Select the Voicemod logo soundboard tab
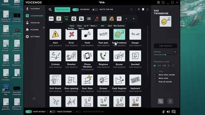205x115 pixels. coord(51,19)
